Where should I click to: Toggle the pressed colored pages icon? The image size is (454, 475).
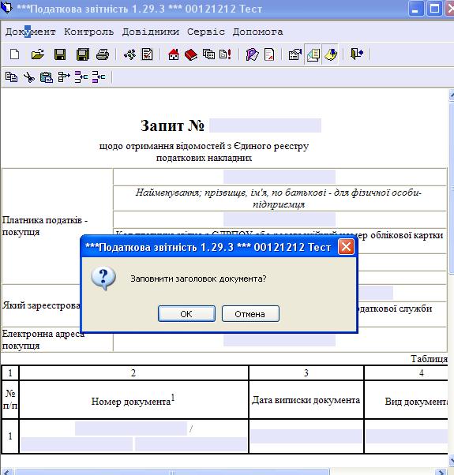(313, 54)
